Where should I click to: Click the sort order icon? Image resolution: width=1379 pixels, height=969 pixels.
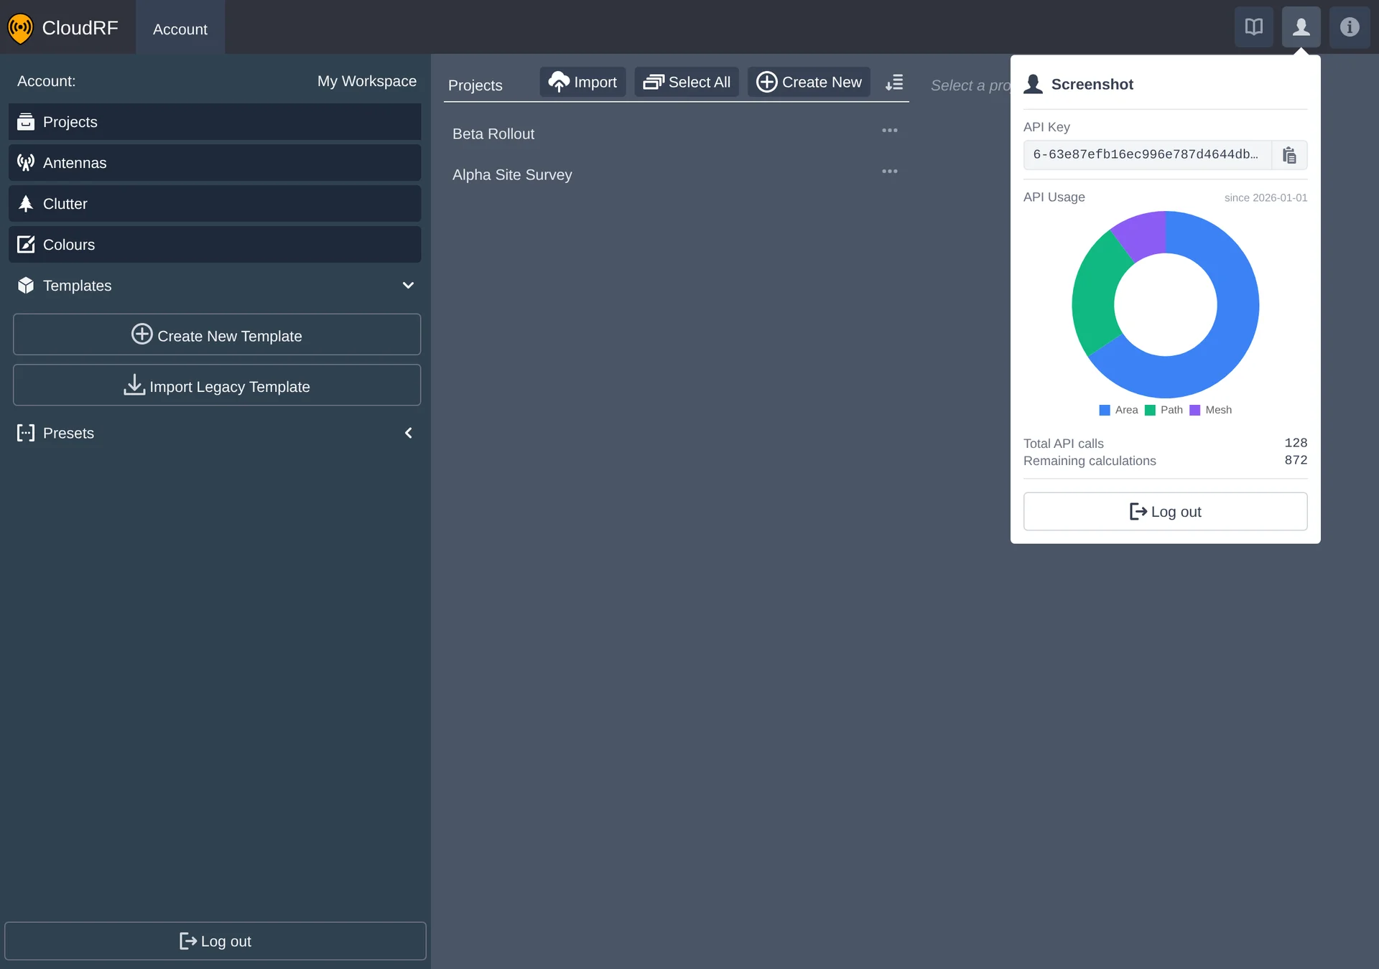(x=894, y=83)
